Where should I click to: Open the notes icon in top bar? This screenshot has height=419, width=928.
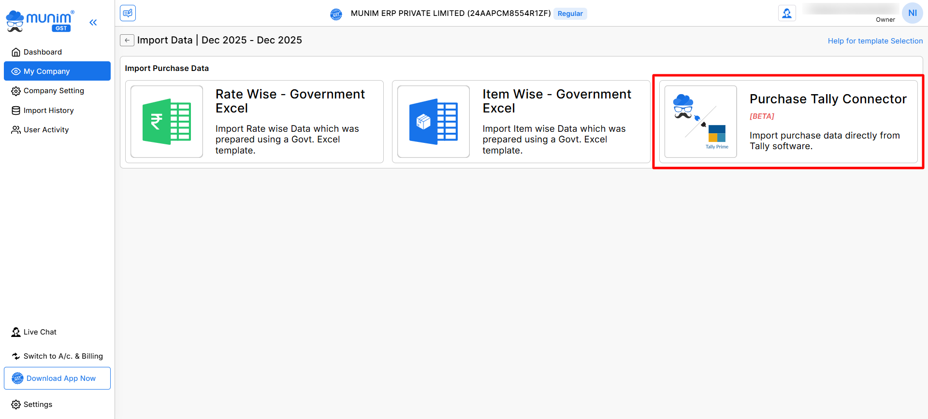pyautogui.click(x=128, y=13)
